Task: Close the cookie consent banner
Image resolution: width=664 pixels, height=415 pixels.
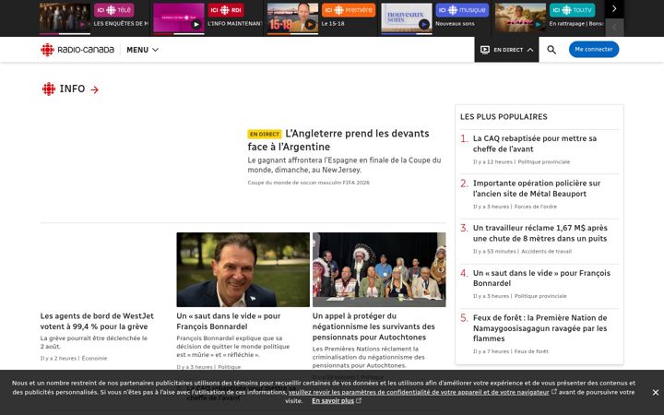Action: (655, 393)
